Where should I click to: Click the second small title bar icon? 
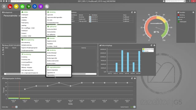(4, 1)
